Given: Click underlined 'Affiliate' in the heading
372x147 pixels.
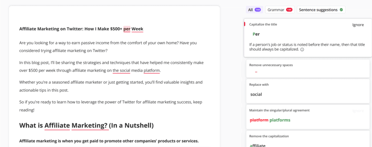Looking at the screenshot, I should pos(57,126).
